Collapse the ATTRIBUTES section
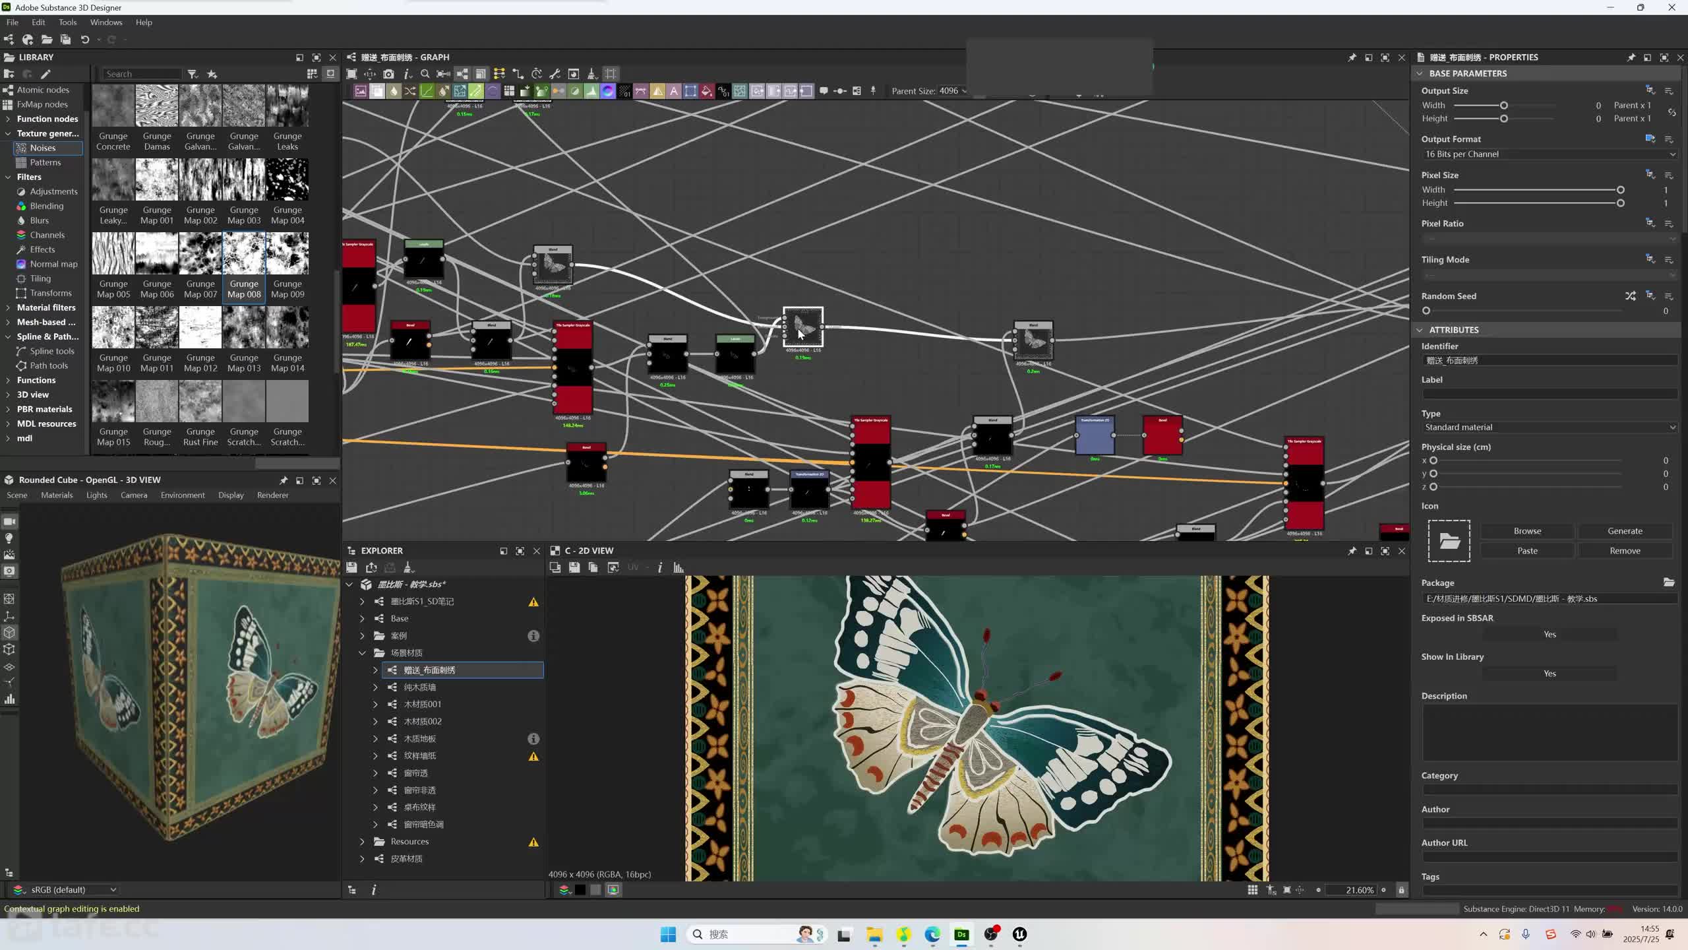 1420,330
